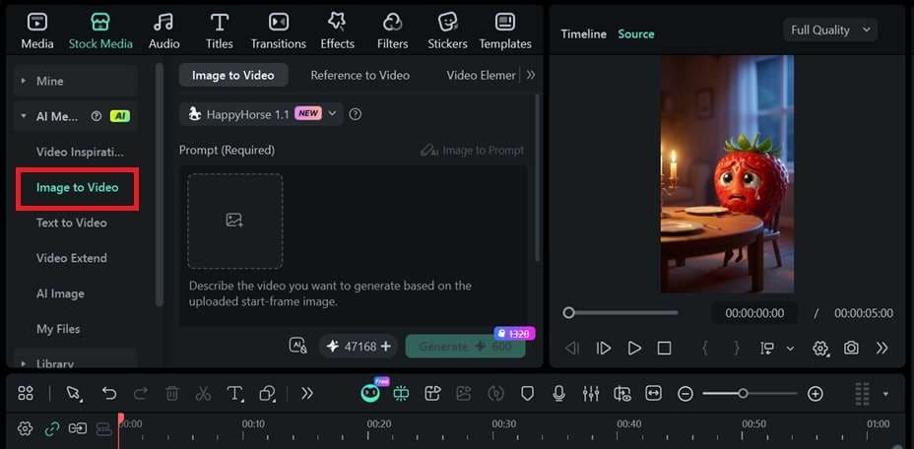Take a snapshot with camera icon
This screenshot has width=914, height=449.
pyautogui.click(x=851, y=349)
